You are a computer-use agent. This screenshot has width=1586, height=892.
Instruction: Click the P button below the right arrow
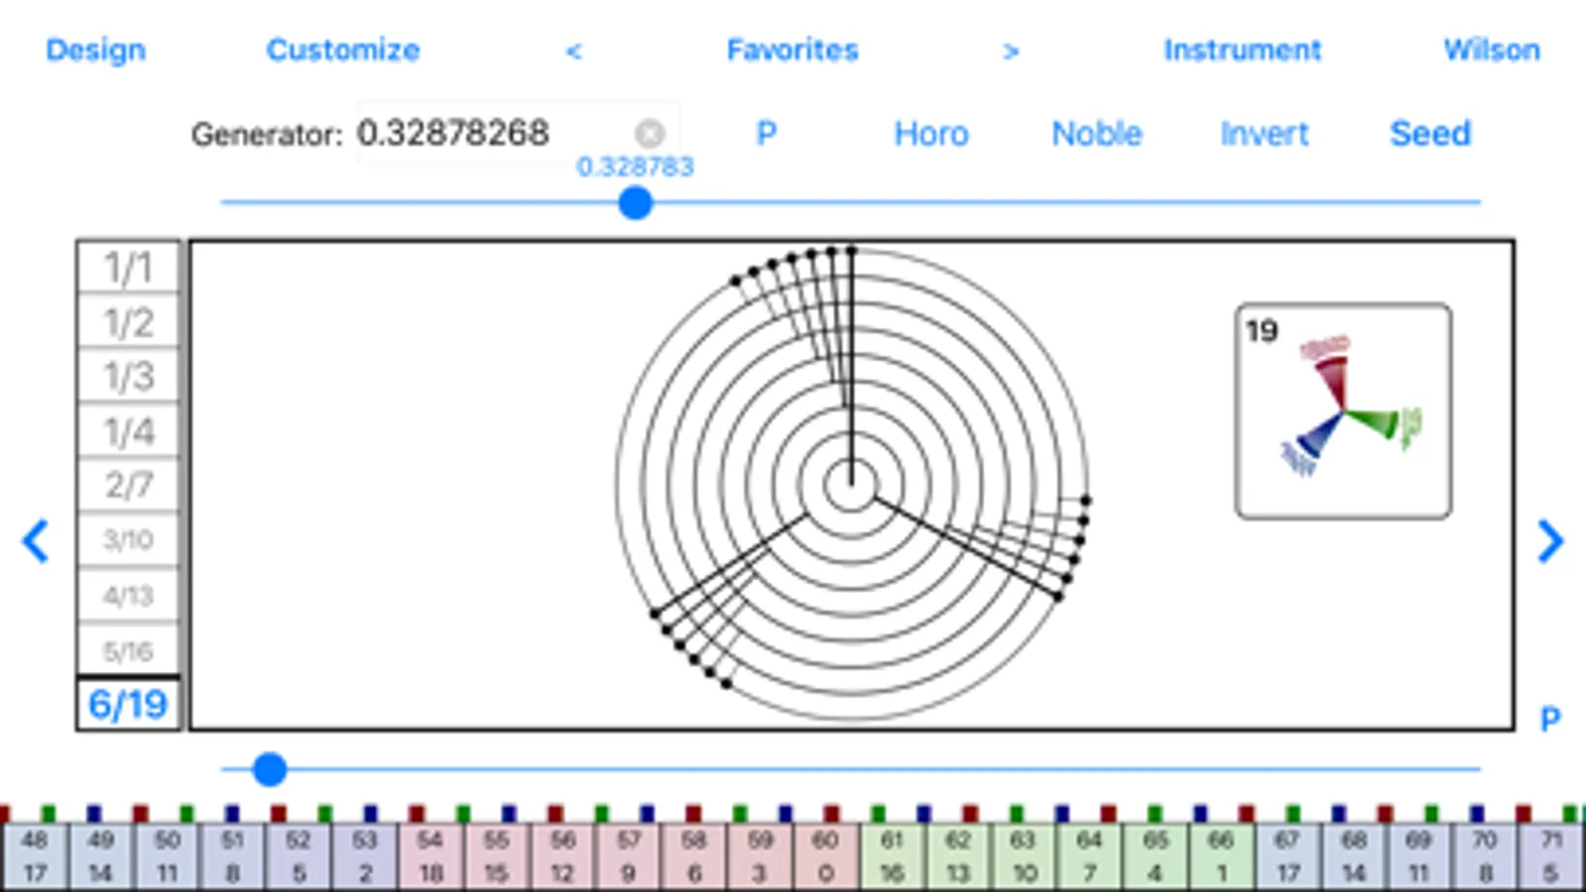click(x=1550, y=719)
